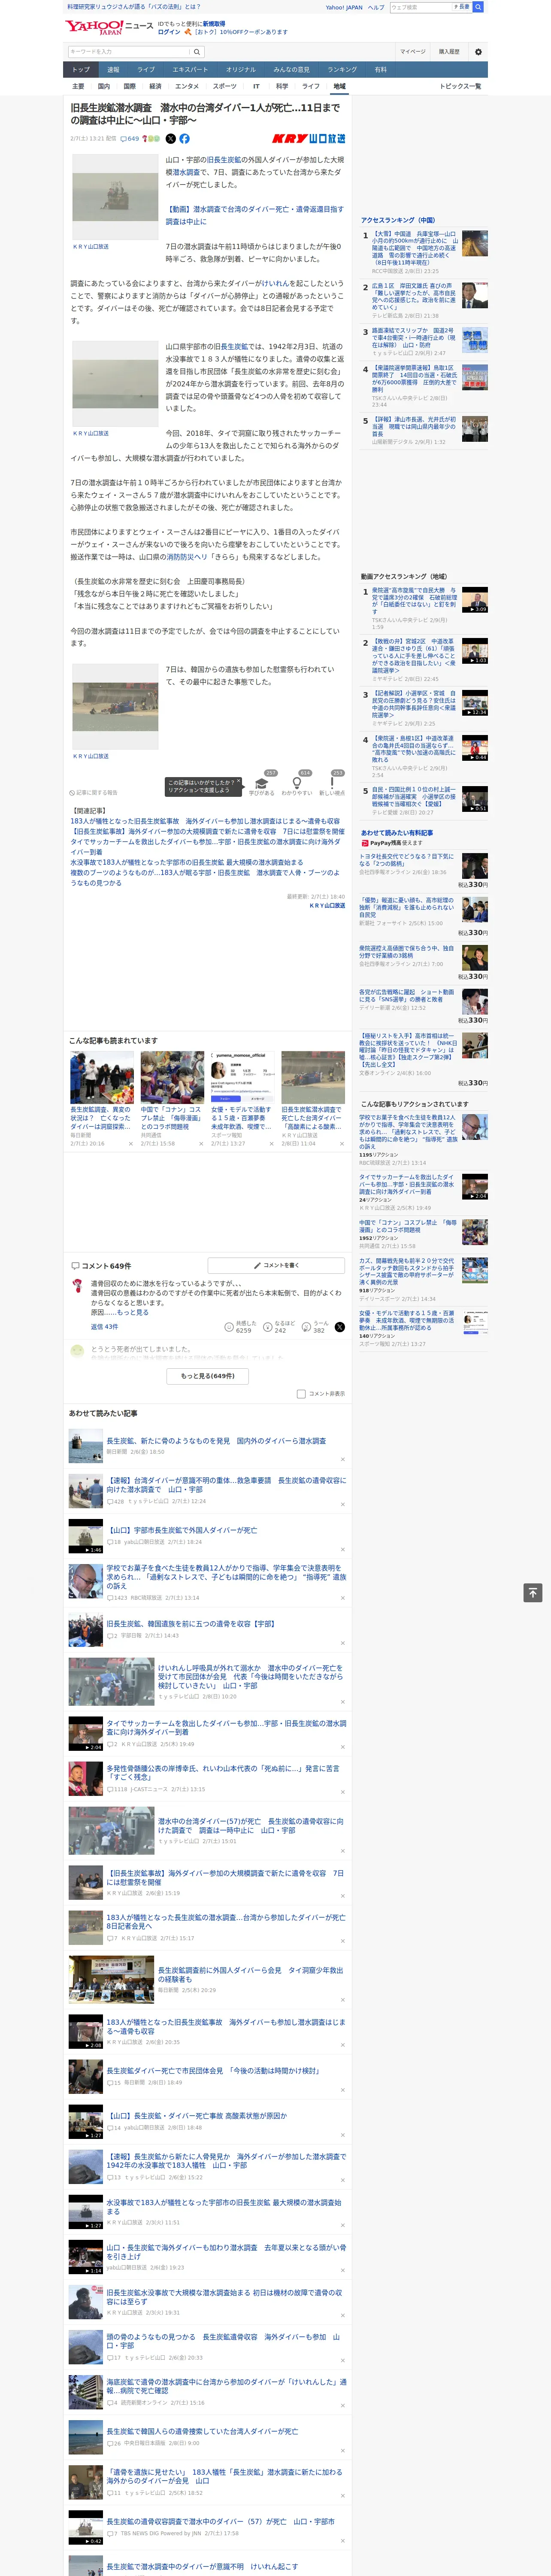551x2576 pixels.
Task: Open access ranking item 1 thumbnail
Action: tap(475, 243)
